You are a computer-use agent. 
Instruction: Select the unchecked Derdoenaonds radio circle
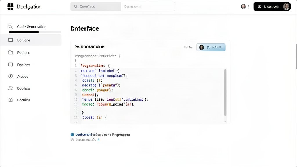(72, 140)
